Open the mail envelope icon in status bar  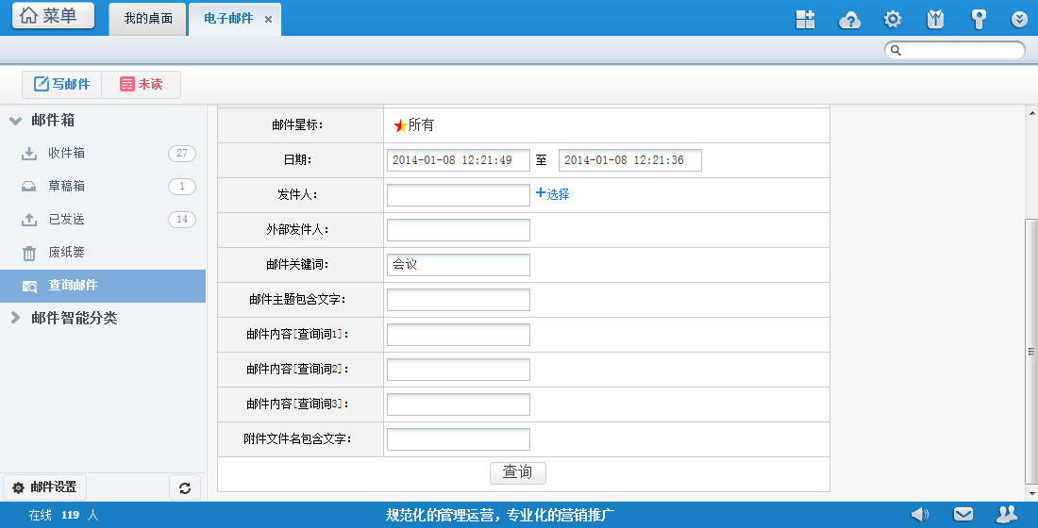point(963,514)
